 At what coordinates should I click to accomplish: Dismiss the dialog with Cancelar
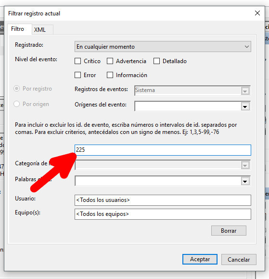239,259
